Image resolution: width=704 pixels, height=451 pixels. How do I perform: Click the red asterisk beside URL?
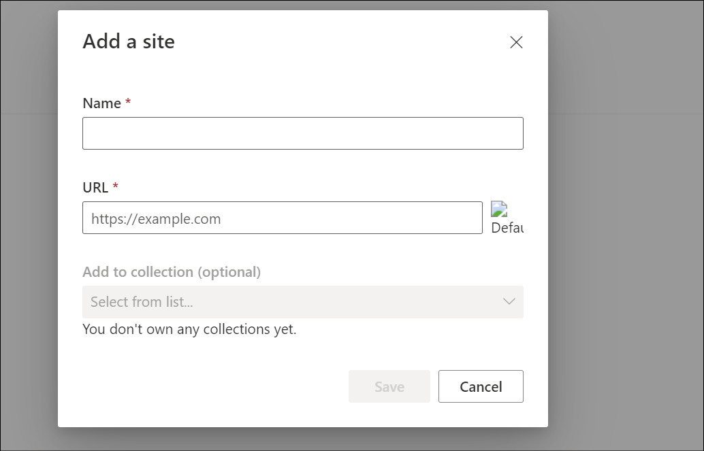115,186
